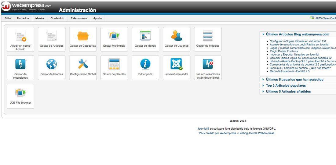
Task: Open the Extensiones menu
Action: [79, 18]
